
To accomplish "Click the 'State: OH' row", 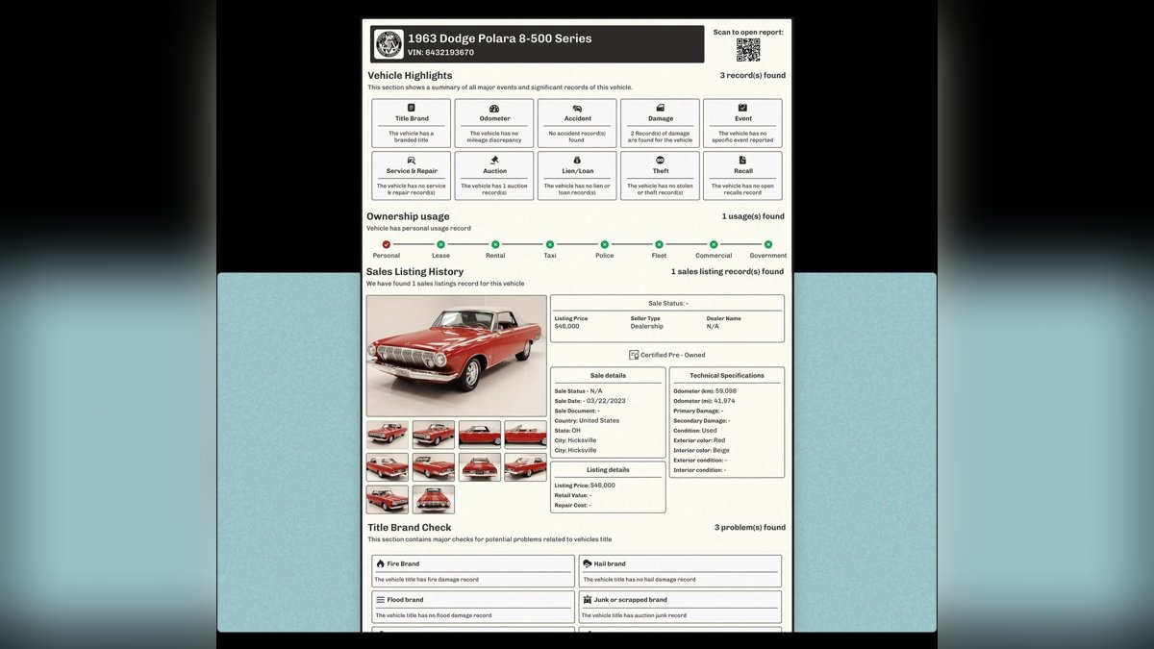I will click(567, 431).
